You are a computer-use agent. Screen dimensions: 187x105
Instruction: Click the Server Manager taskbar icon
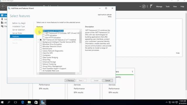coord(43,102)
